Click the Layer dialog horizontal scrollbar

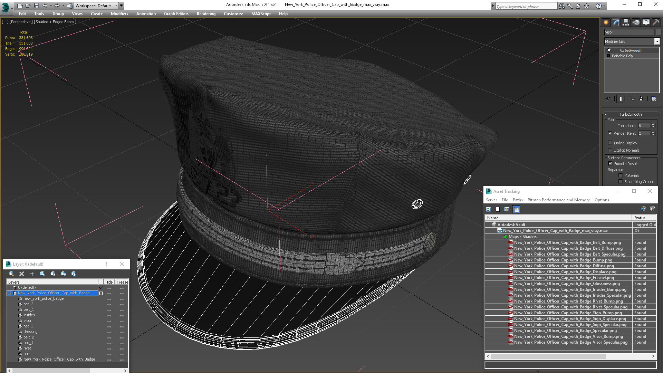51,371
